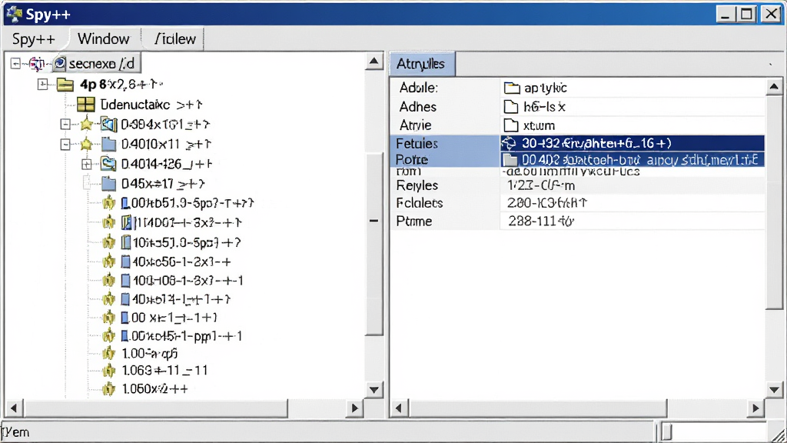787x443 pixels.
Task: Click the gear icon beside 1.00-a-qp5
Action: point(108,354)
